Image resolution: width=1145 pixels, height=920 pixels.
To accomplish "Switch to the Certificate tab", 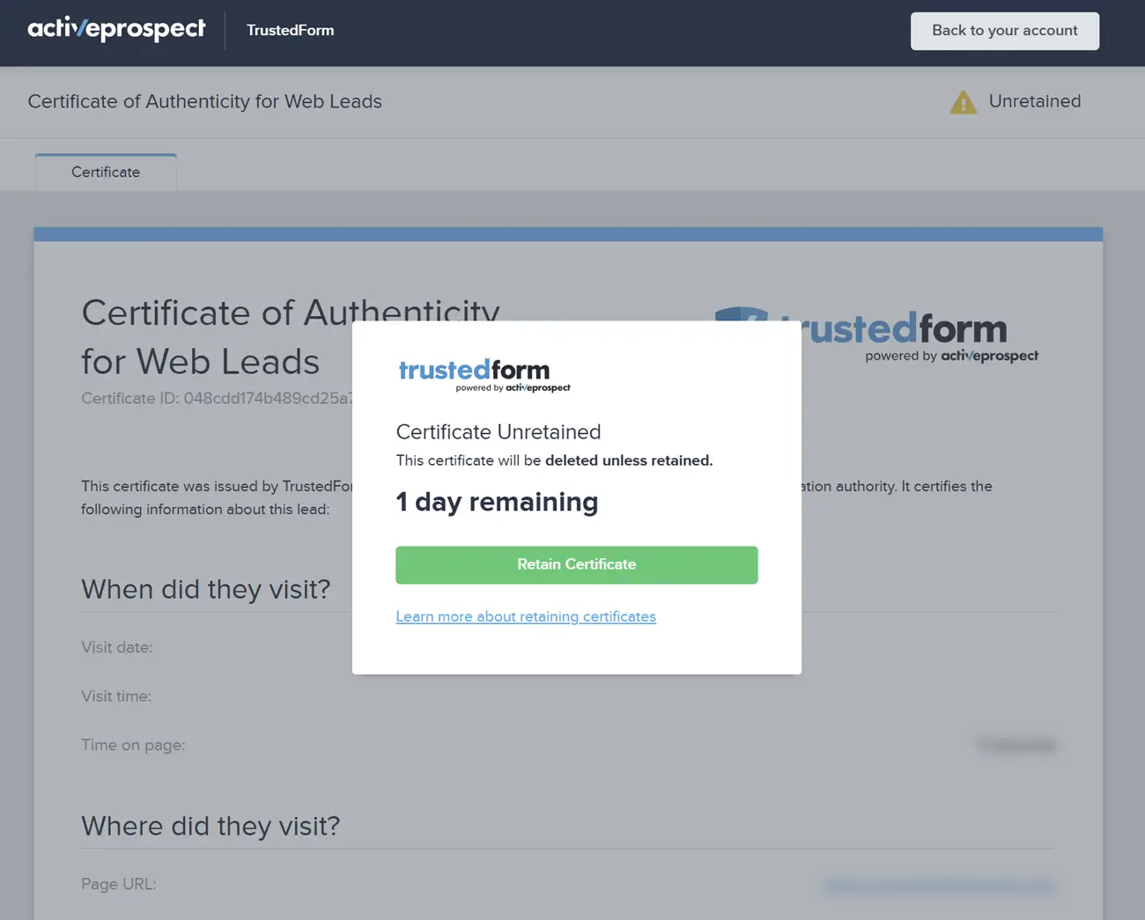I will click(x=105, y=172).
